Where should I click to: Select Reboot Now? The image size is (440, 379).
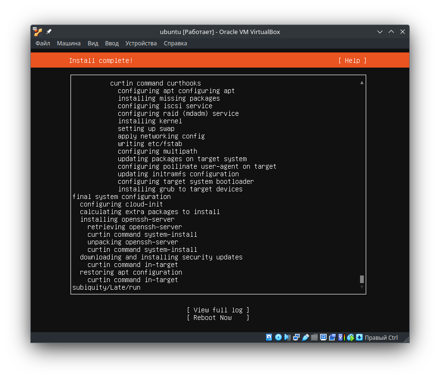click(x=218, y=318)
